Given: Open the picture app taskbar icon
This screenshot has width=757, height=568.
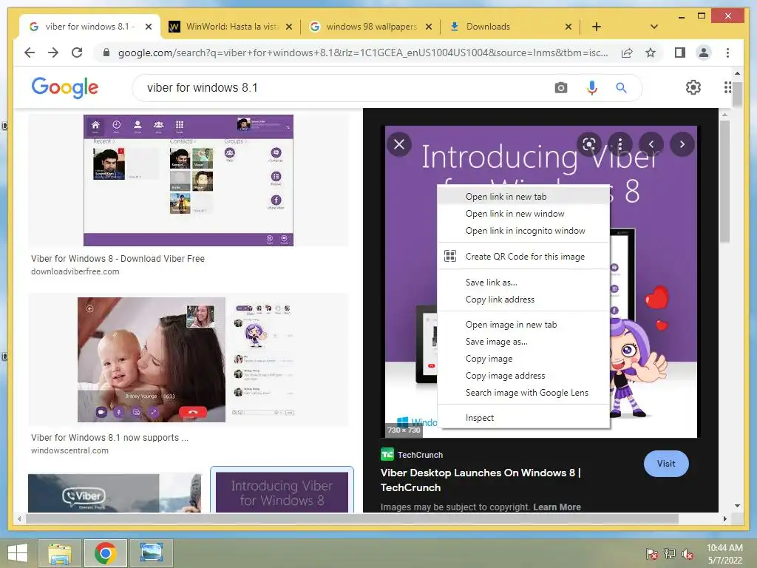Looking at the screenshot, I should click(151, 553).
